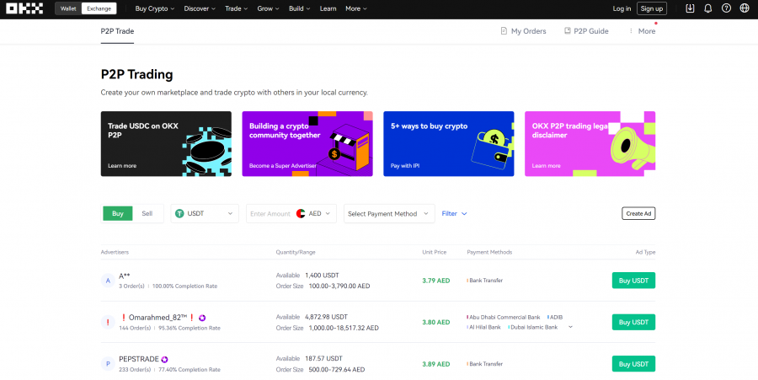Open 5+ ways to buy crypto banner
The width and height of the screenshot is (758, 380).
(449, 143)
